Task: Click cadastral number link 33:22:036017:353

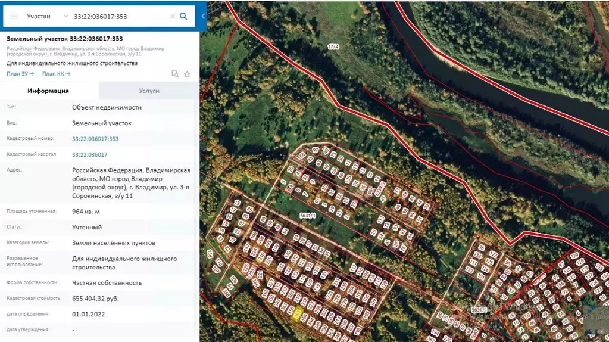Action: pos(95,139)
